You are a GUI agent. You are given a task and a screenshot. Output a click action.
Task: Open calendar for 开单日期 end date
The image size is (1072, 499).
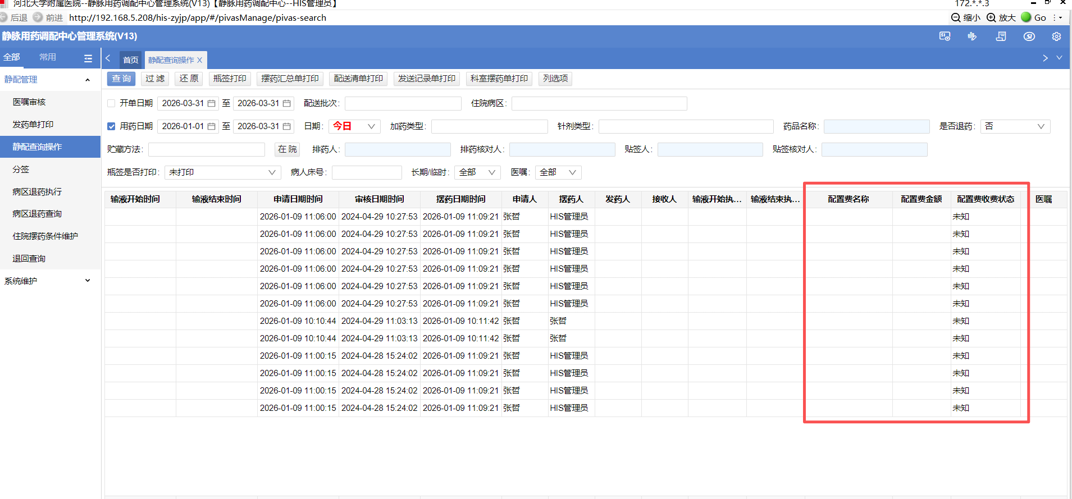click(287, 103)
